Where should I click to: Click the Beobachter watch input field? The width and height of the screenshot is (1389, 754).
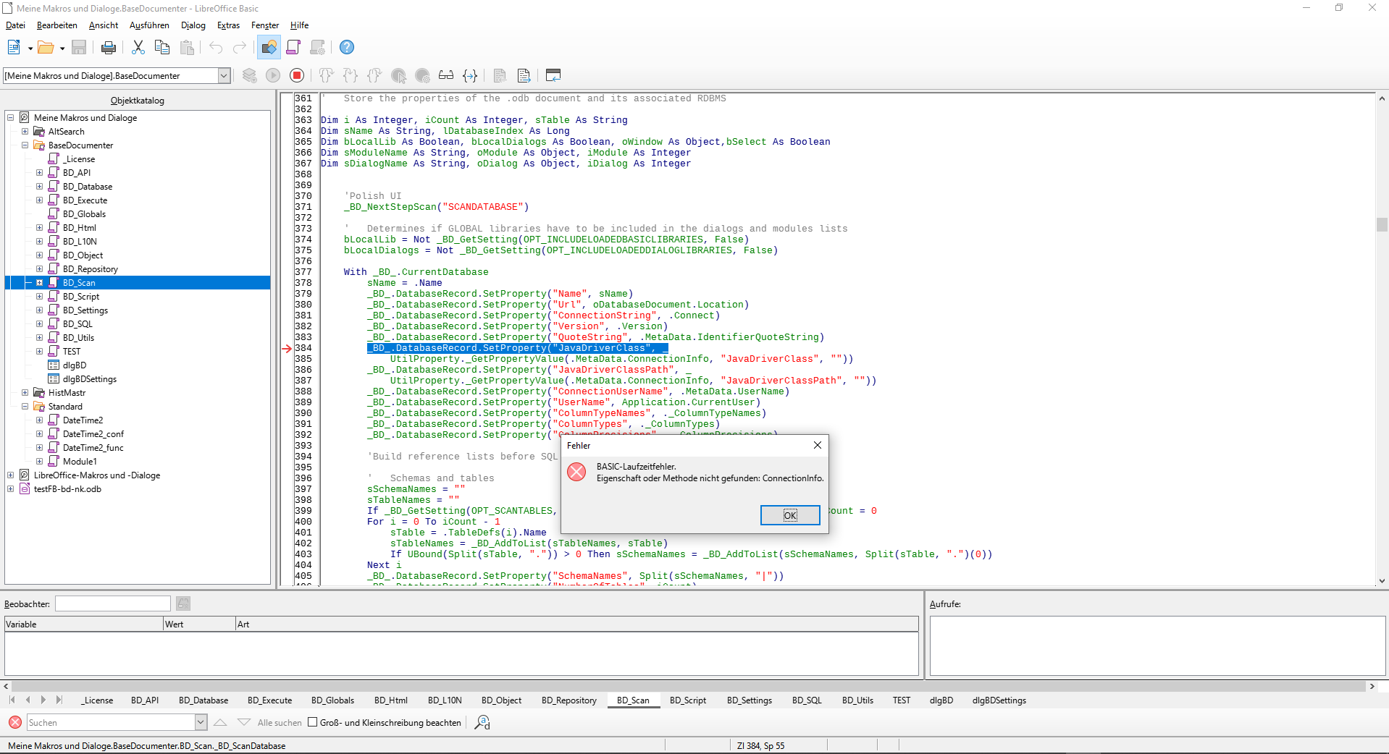[x=113, y=603]
